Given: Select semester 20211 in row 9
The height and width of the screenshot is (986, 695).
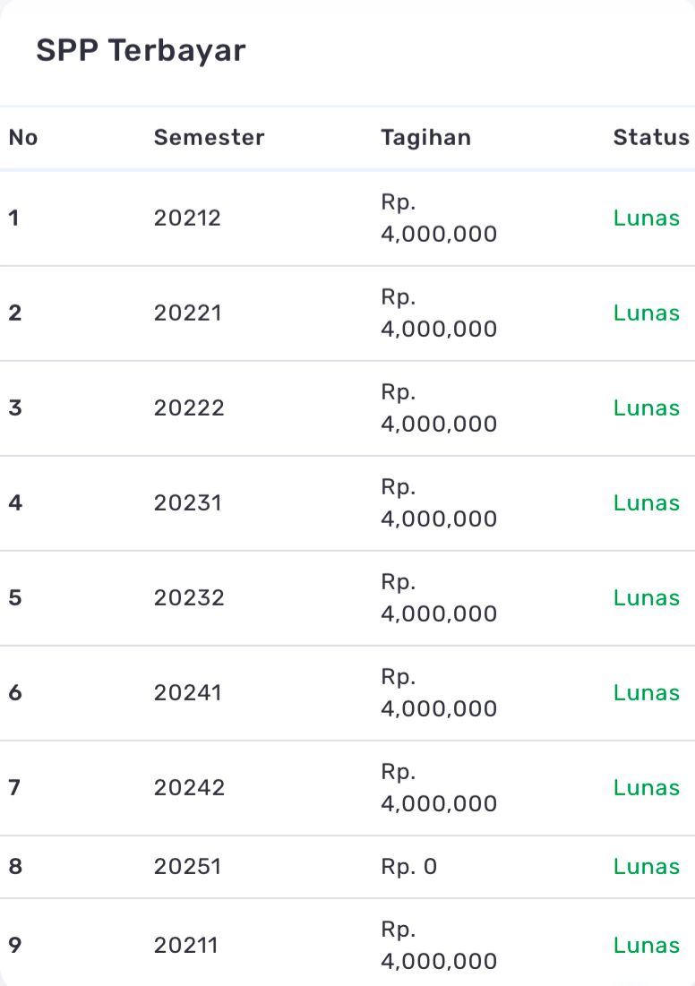Looking at the screenshot, I should coord(185,946).
